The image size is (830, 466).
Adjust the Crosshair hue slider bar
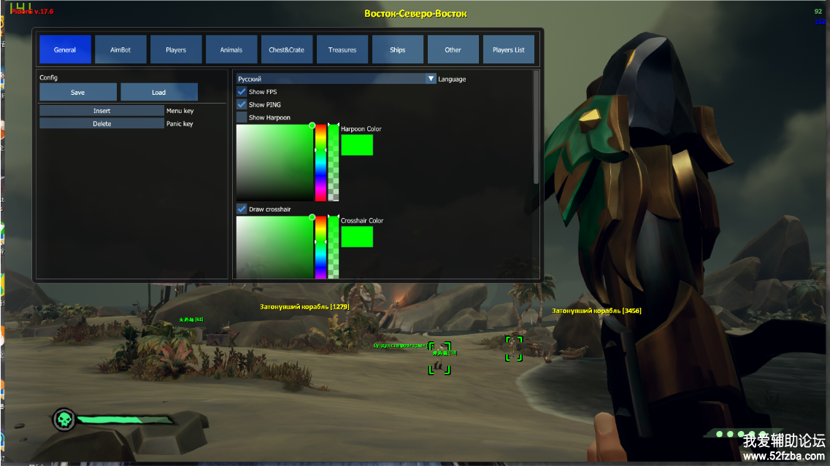coord(320,247)
